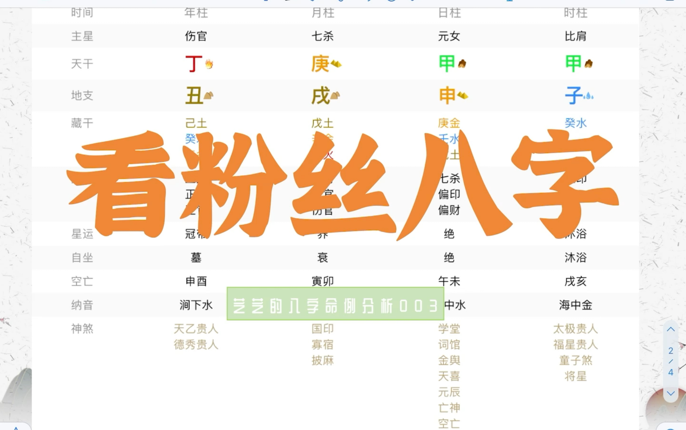Screen dimensions: 686x430
Task: Click 墓 in the 自坐 row
Action: (196, 257)
